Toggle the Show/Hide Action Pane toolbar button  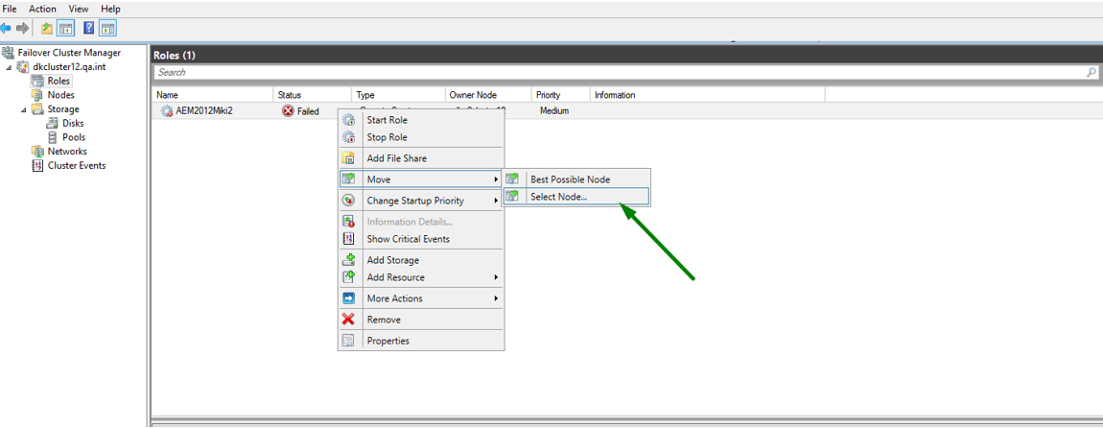107,28
